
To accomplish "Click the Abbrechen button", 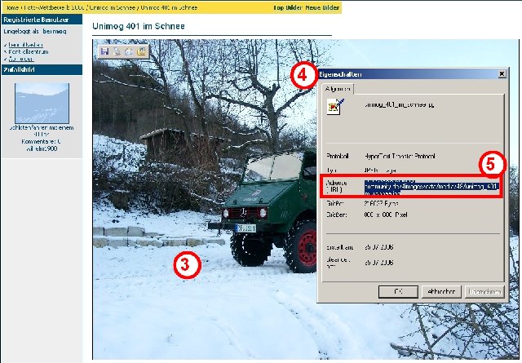I will click(441, 292).
